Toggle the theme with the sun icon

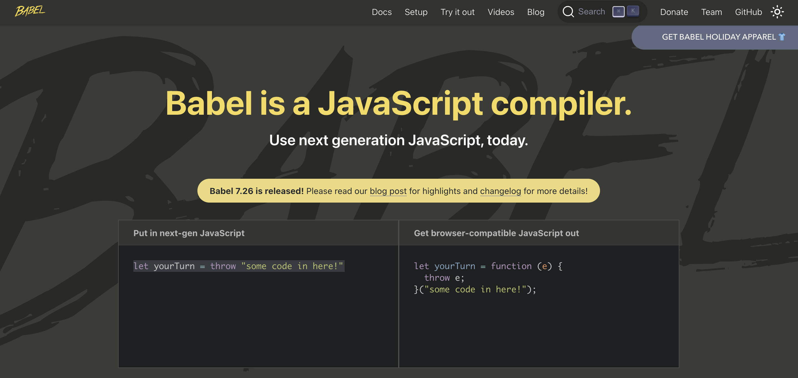pos(777,12)
